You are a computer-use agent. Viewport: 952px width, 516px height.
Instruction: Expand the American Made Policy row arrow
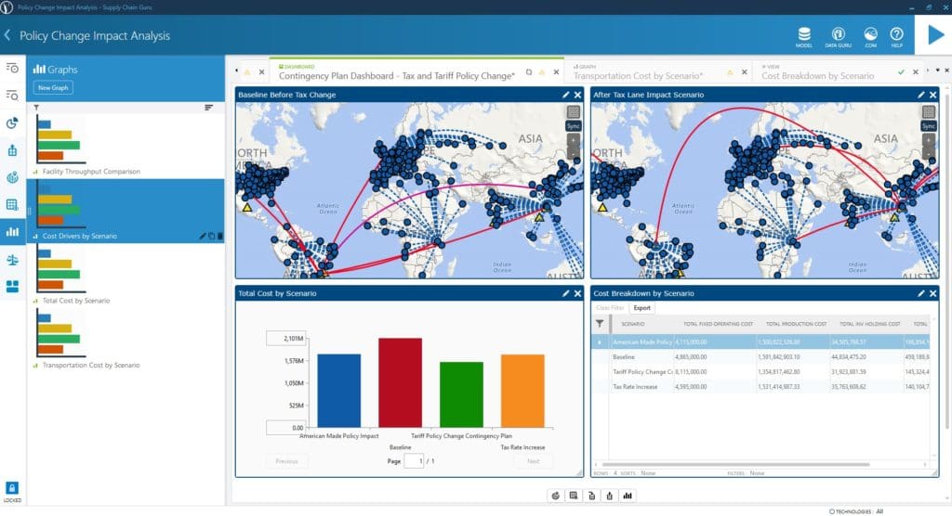(x=600, y=342)
